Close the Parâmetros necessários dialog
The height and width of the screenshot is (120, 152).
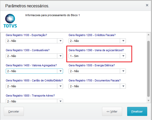click(x=147, y=5)
